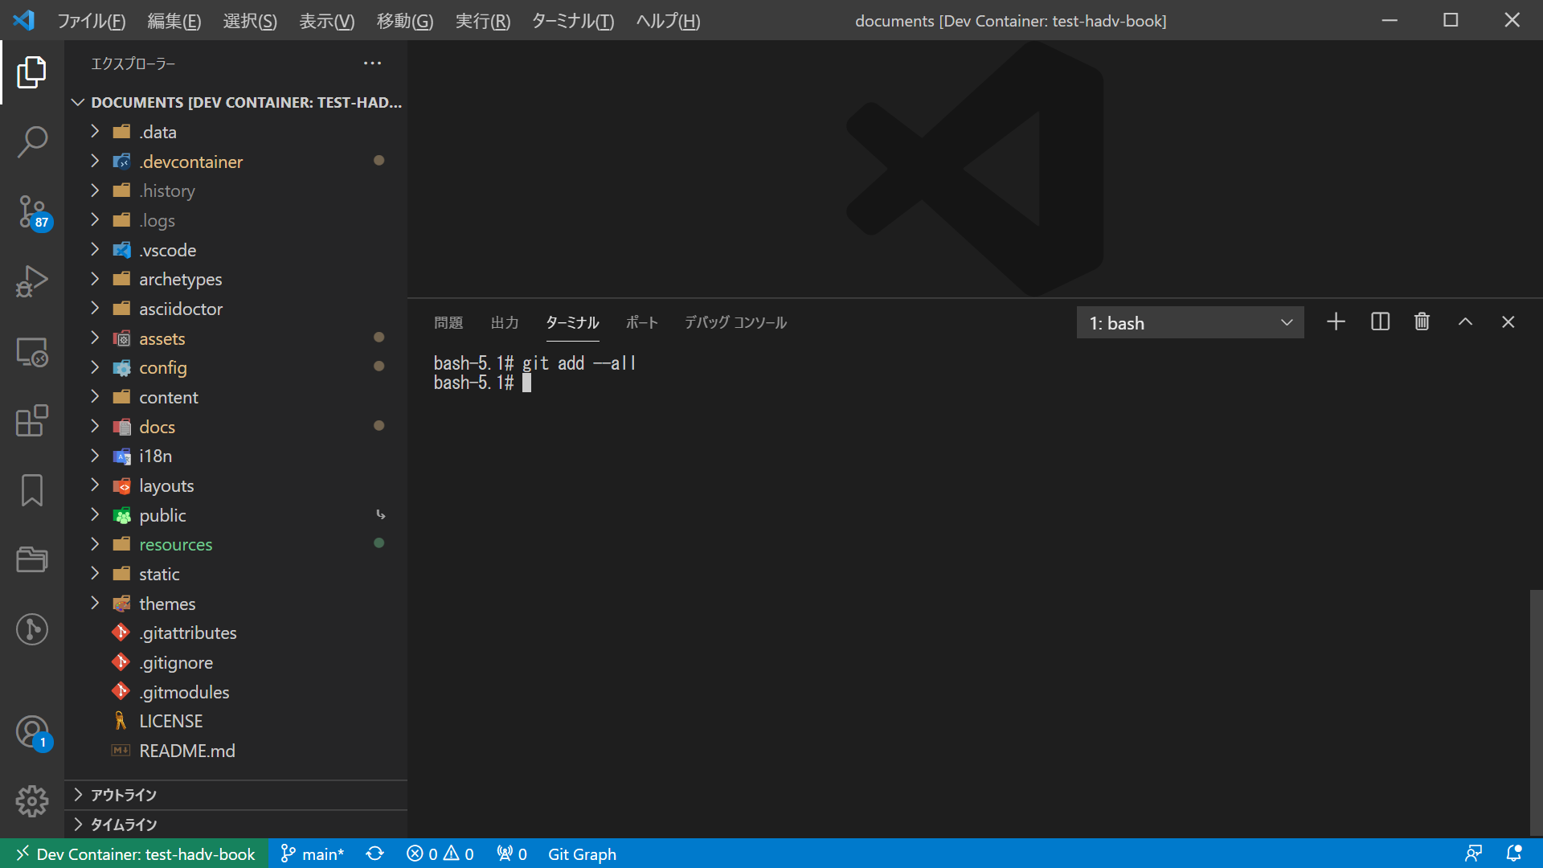Viewport: 1543px width, 868px height.
Task: Click Dev Container: test-hadv-book remote indicator
Action: [134, 854]
